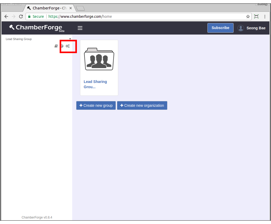Click the Subscribe button
This screenshot has height=224, width=271.
click(x=220, y=28)
